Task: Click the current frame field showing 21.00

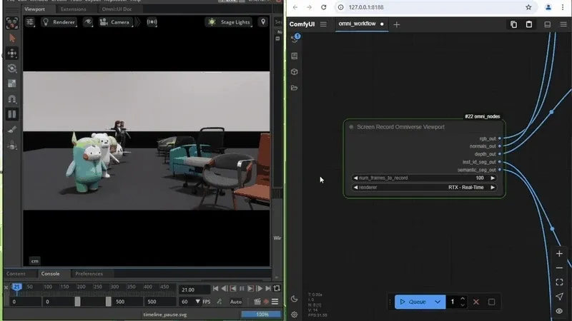Action: tap(194, 290)
